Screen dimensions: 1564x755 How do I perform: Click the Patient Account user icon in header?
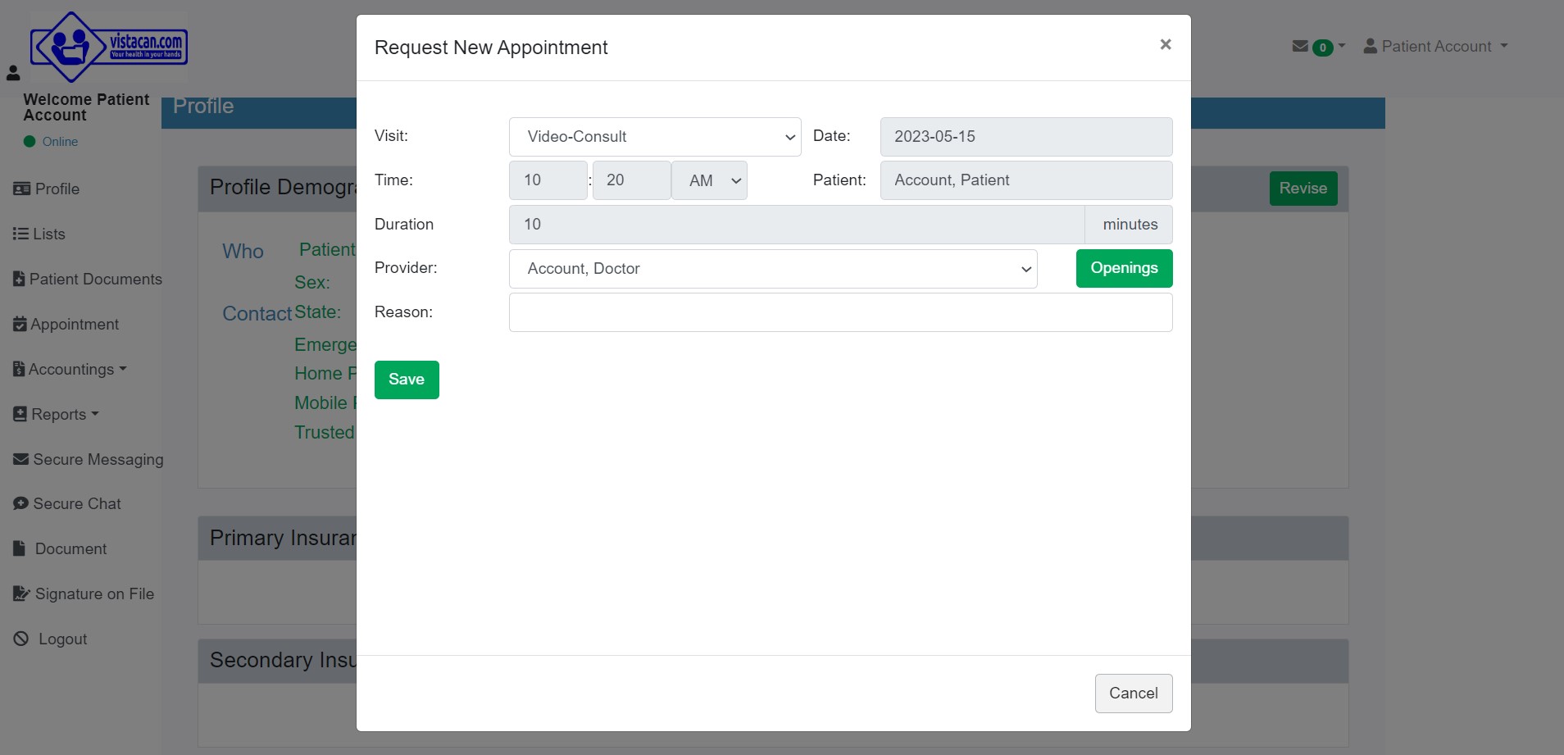[x=1370, y=46]
